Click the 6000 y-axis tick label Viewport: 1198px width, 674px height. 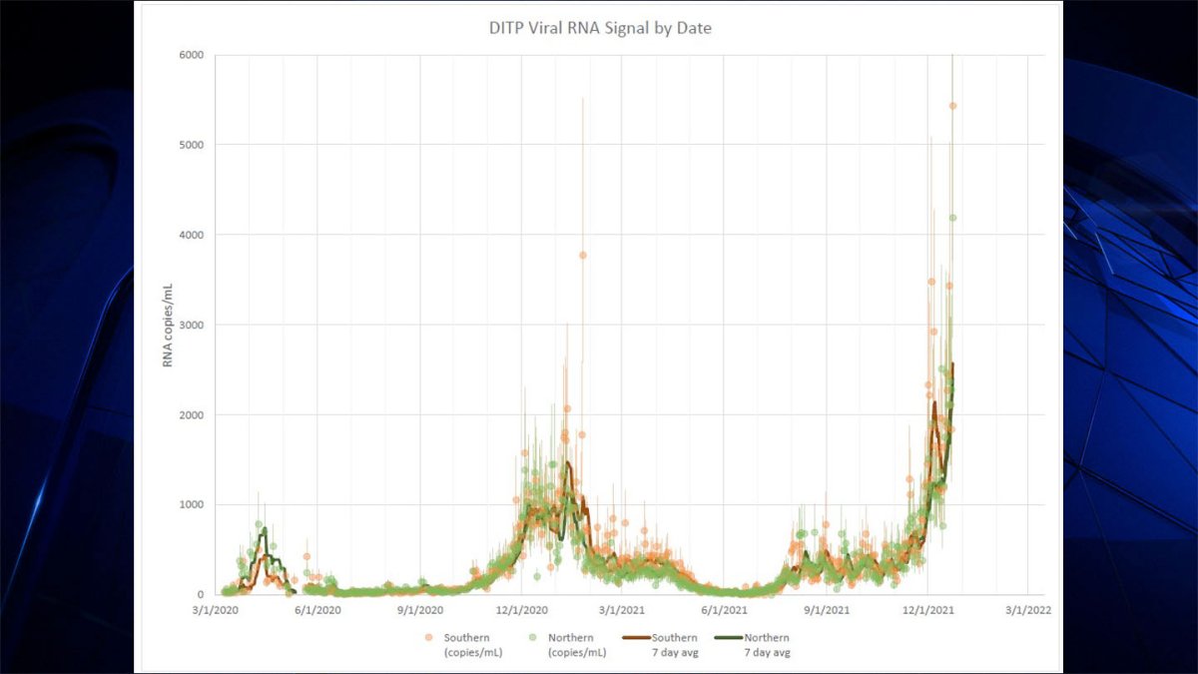(x=191, y=55)
